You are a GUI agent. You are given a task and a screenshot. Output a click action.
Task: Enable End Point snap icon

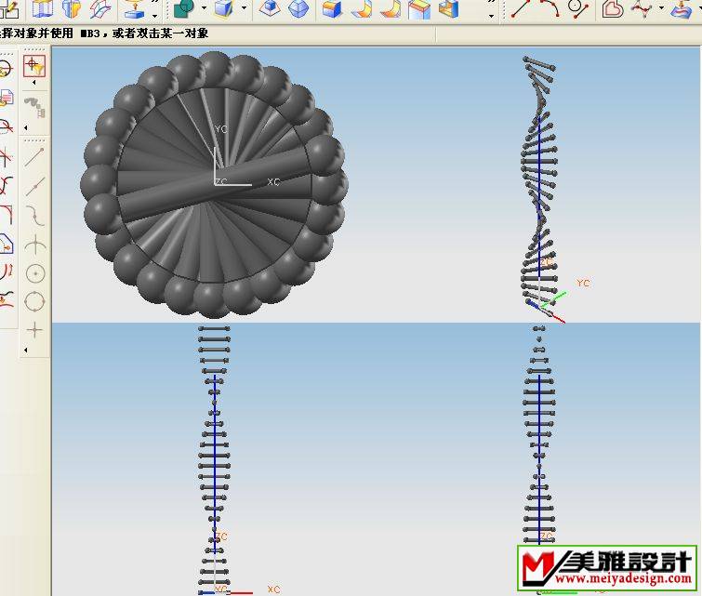pos(34,157)
